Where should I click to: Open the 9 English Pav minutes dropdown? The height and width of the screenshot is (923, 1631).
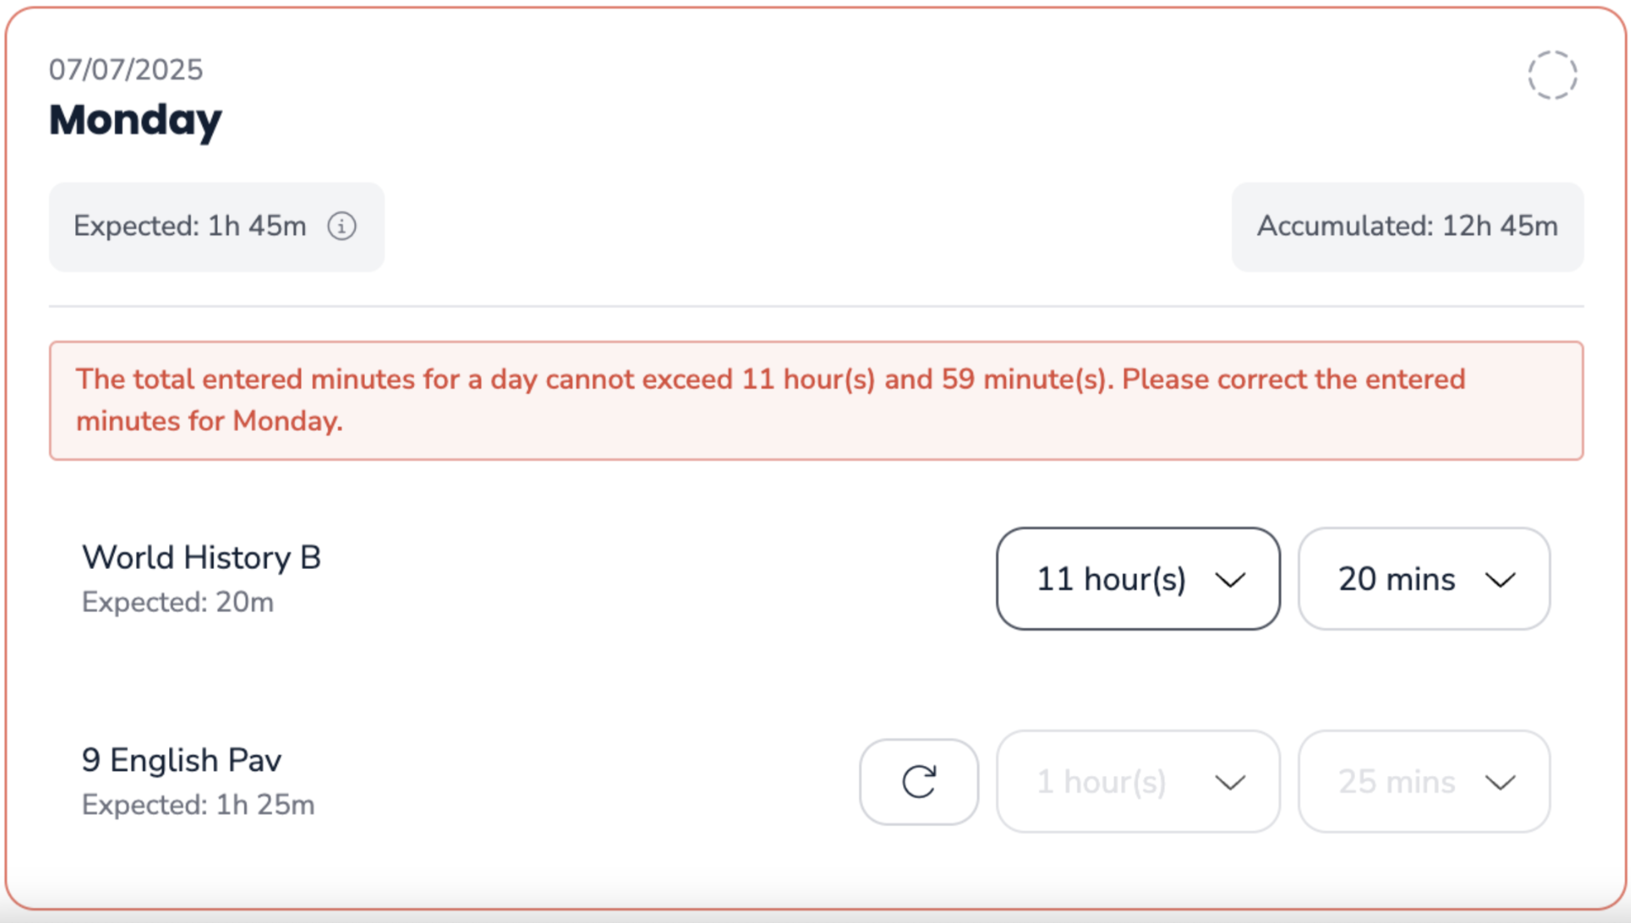[1424, 781]
